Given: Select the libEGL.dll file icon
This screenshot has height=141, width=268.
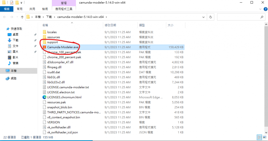Looking at the screenshot, I should (44, 77).
